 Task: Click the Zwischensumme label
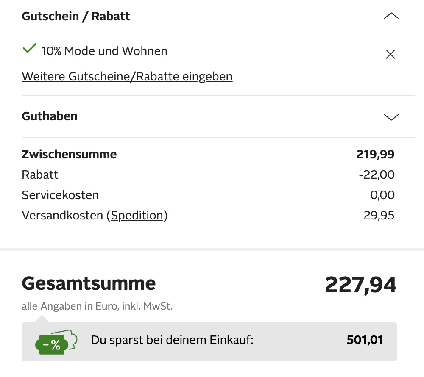(69, 154)
